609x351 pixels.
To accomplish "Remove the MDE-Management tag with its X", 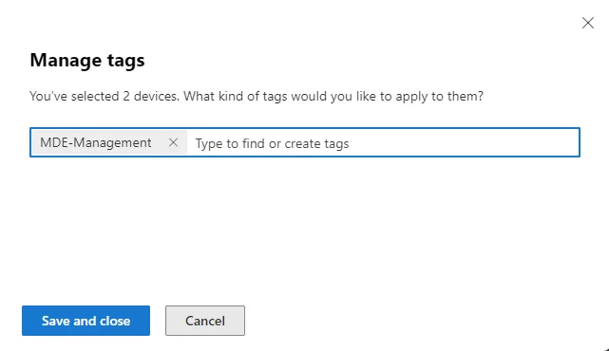I will (173, 142).
